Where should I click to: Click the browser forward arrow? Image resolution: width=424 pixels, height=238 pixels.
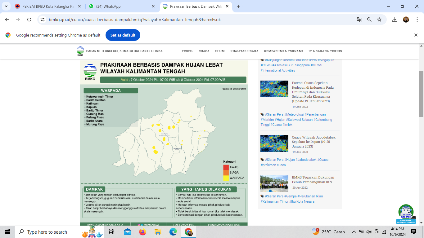18,20
